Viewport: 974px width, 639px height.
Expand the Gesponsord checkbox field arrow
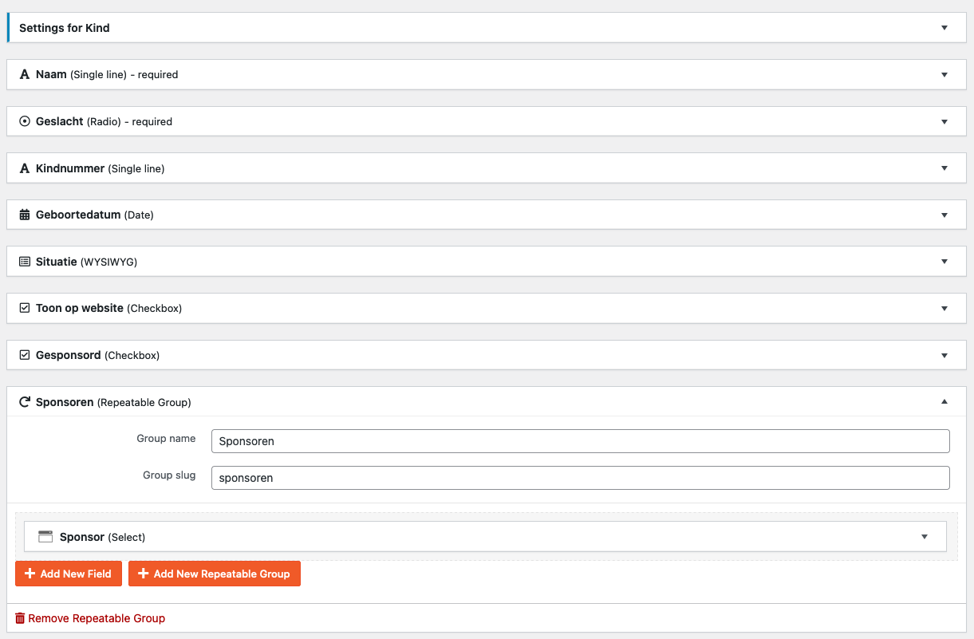click(x=944, y=355)
